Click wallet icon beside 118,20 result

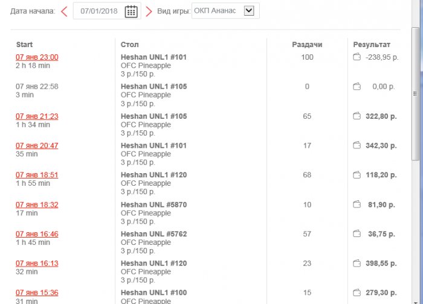tap(357, 175)
